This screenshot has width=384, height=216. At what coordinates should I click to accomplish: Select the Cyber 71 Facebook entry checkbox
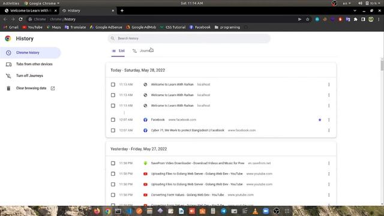pyautogui.click(x=113, y=130)
